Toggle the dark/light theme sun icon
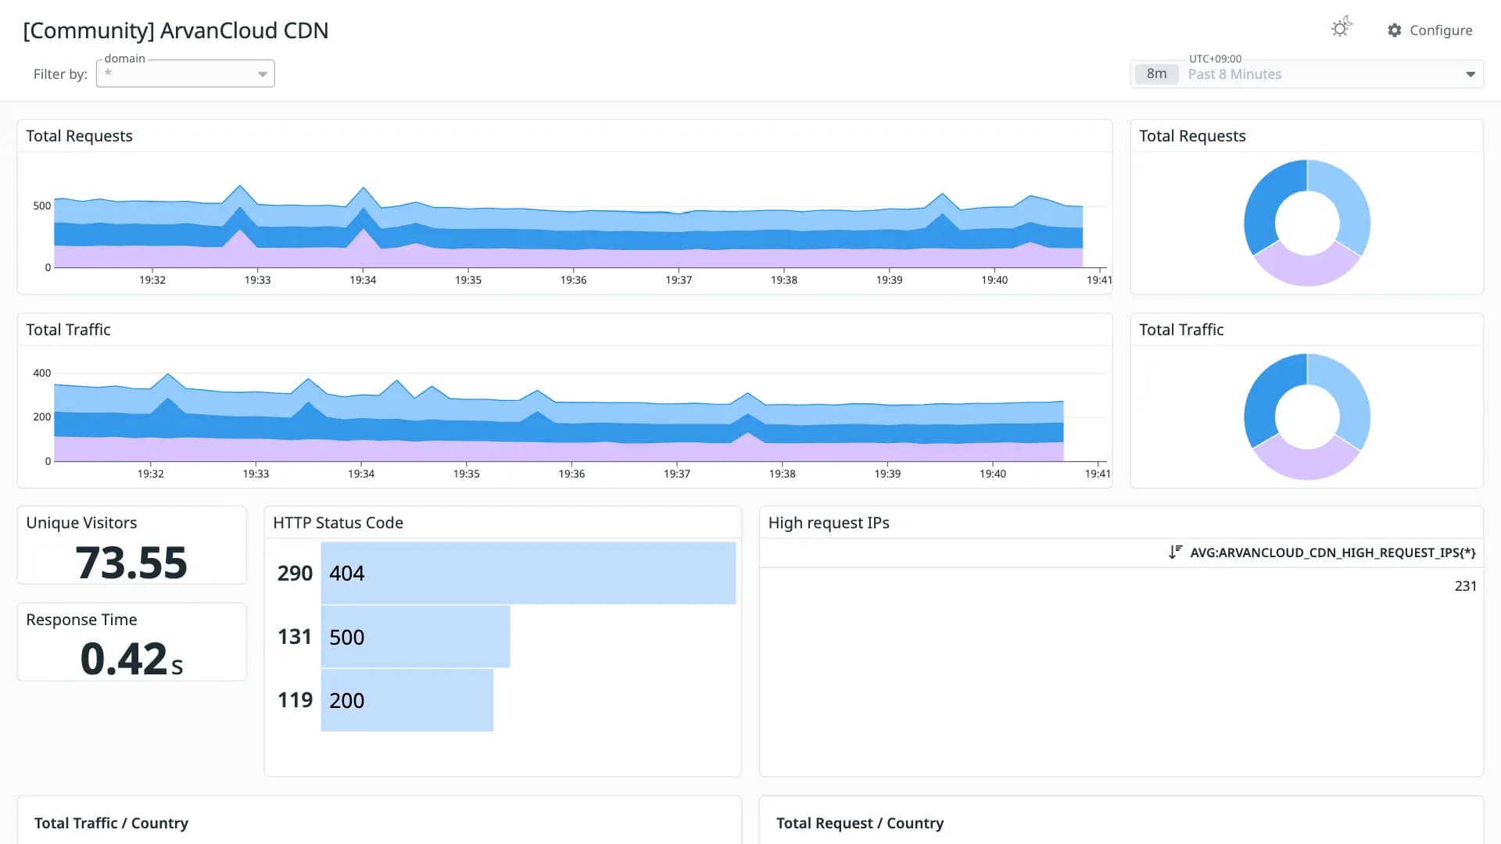The image size is (1501, 844). click(x=1342, y=28)
